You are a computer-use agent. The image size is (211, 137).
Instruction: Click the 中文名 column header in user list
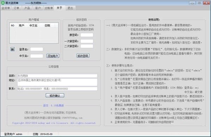33,25
